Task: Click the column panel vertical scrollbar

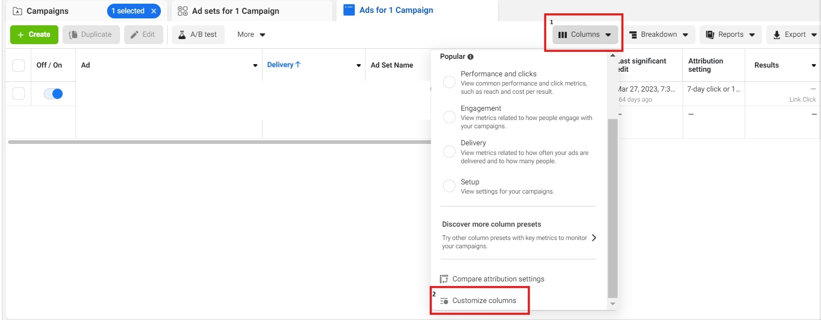Action: click(612, 207)
